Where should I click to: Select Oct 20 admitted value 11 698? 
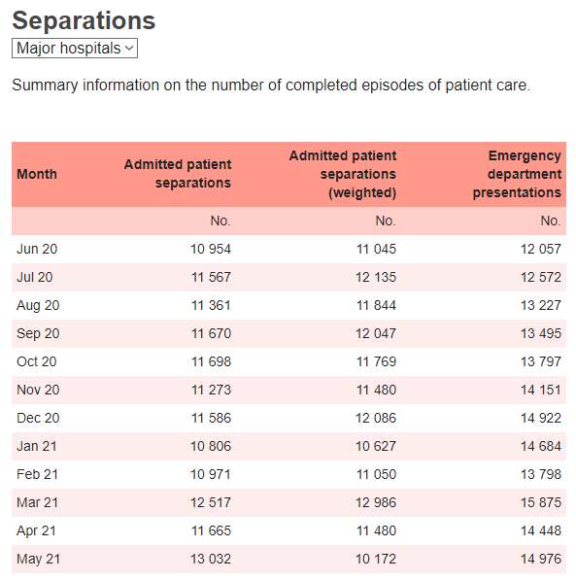(211, 361)
